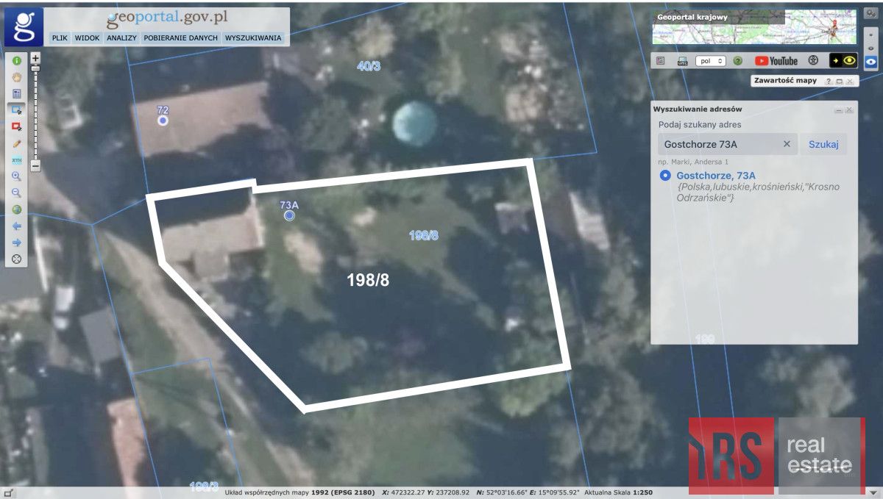Open the WIDOK menu
The height and width of the screenshot is (499, 883).
[88, 37]
